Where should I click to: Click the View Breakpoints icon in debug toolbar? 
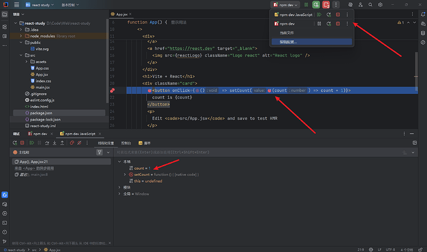pos(72,143)
